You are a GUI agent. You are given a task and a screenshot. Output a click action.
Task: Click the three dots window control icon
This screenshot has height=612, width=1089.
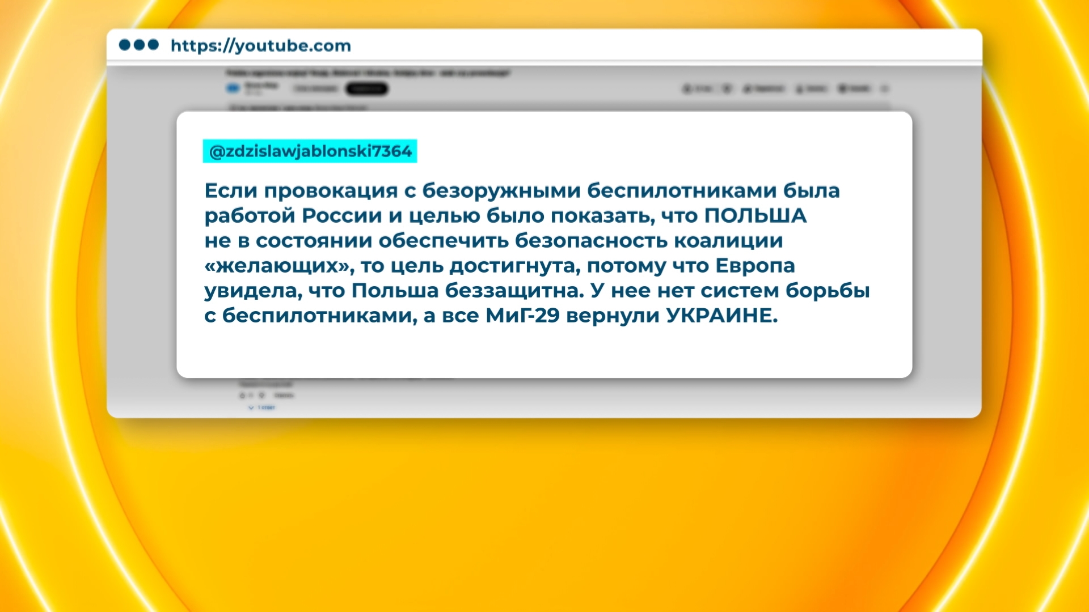tap(139, 45)
